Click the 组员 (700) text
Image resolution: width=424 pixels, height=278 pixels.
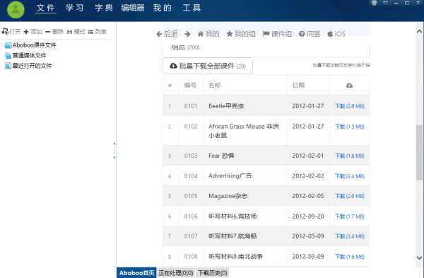185,47
